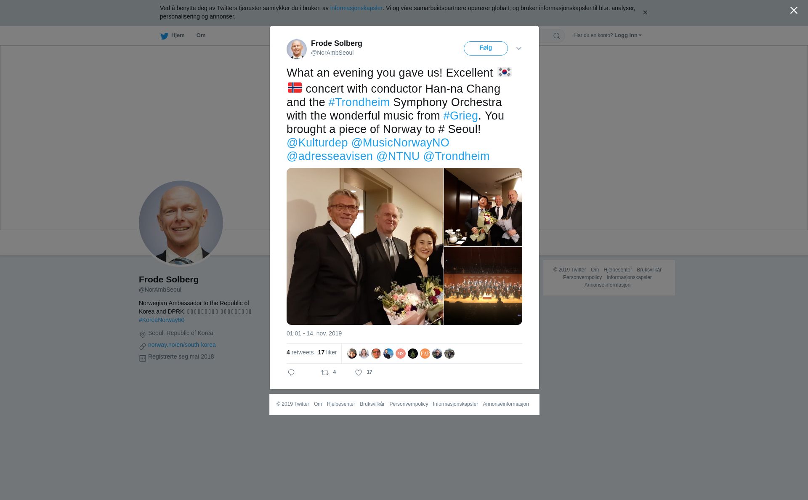View the large photo with three people
Viewport: 808px width, 500px height.
[x=365, y=246]
